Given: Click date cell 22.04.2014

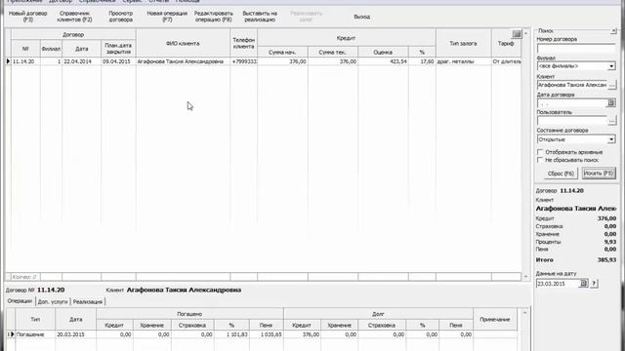Looking at the screenshot, I should point(81,61).
